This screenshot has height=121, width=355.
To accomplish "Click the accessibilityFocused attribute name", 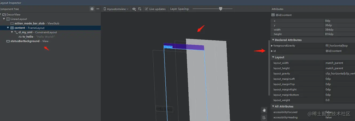I will 285,112.
